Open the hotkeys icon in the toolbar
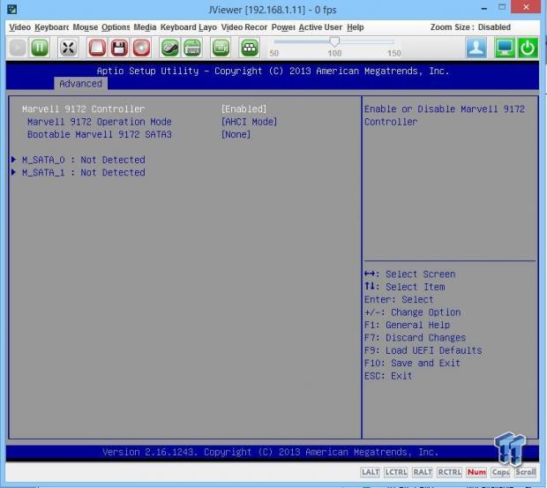Screen dimensions: 547x488 pos(249,48)
